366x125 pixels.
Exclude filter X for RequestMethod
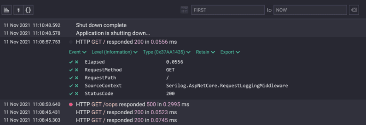[76, 70]
